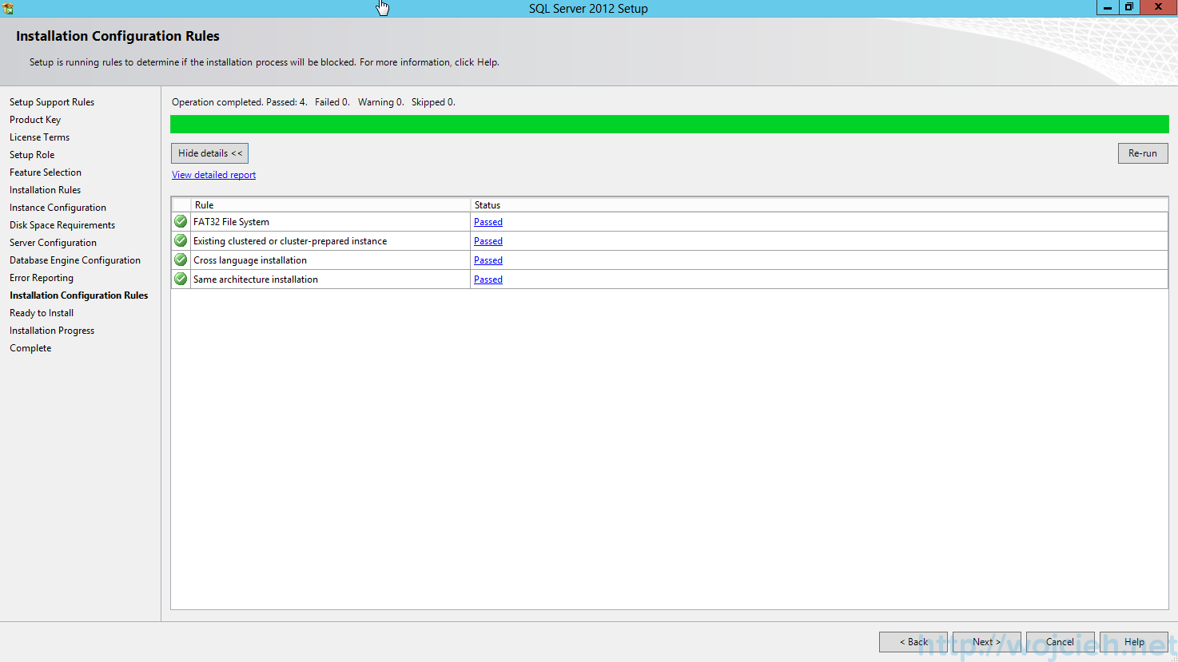Image resolution: width=1178 pixels, height=662 pixels.
Task: Collapse the rule list with Hide details
Action: click(209, 153)
